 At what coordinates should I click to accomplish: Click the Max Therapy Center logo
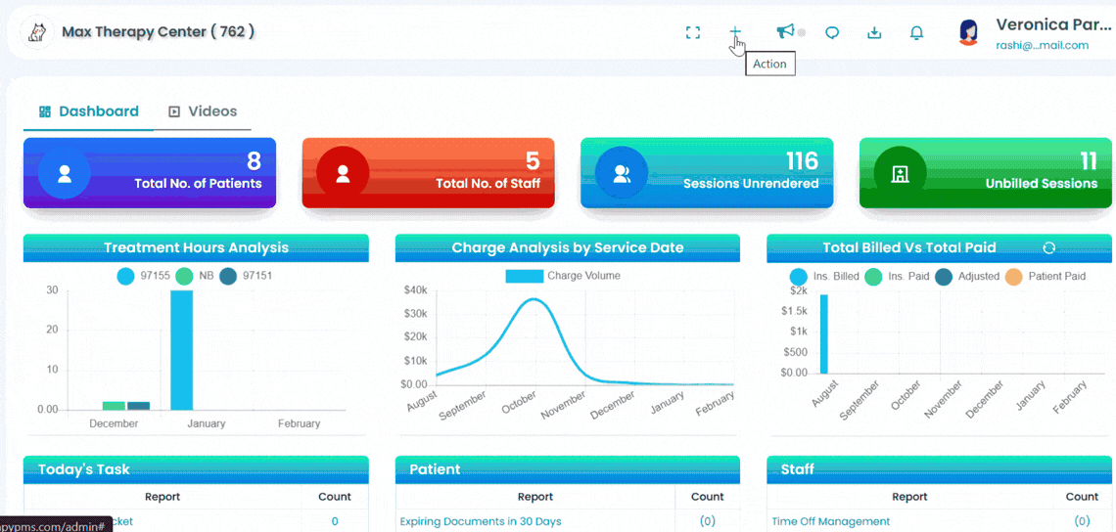point(37,32)
